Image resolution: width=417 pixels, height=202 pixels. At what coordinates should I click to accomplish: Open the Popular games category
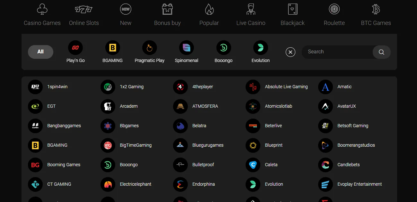(x=209, y=15)
